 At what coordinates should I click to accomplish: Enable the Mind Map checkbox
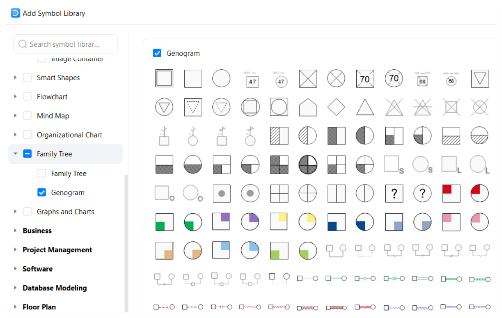[27, 116]
